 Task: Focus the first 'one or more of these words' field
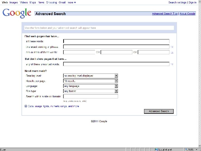79,52
